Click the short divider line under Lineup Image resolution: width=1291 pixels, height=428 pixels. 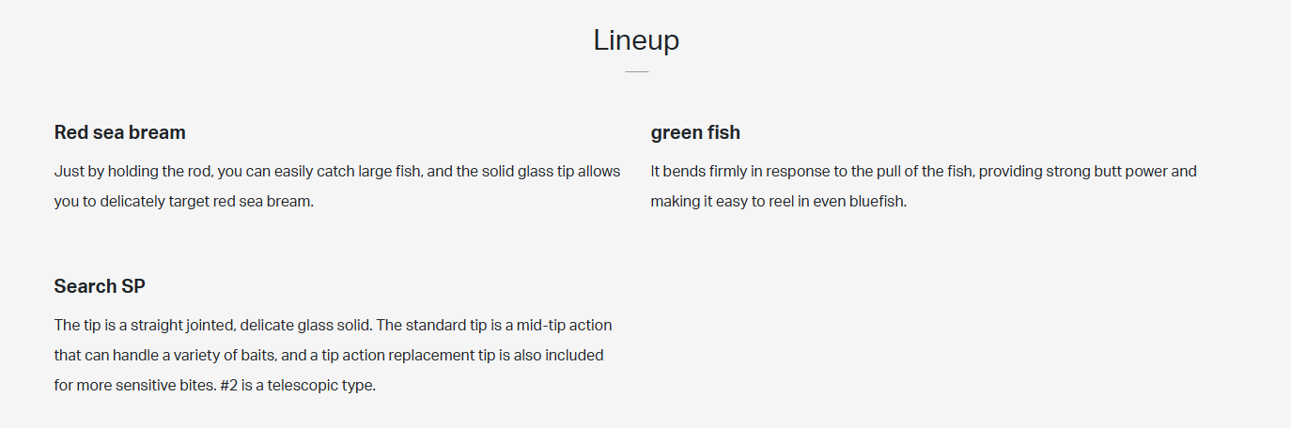636,71
